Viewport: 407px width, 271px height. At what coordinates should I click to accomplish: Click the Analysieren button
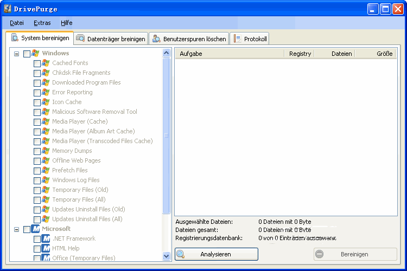tap(217, 254)
